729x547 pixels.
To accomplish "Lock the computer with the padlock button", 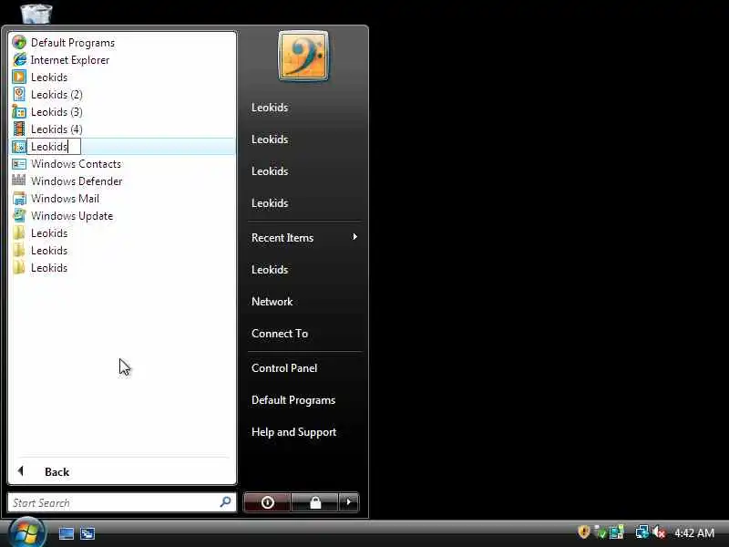I will tap(315, 502).
